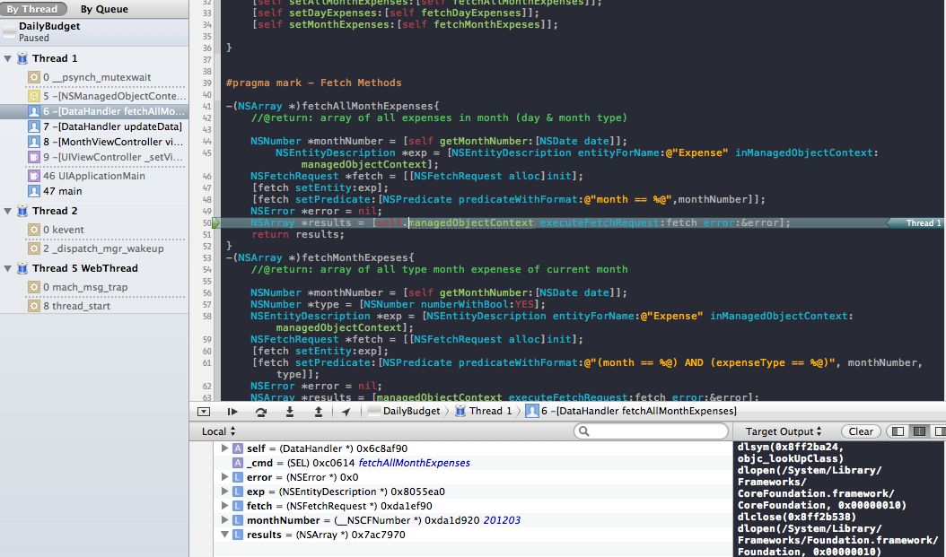Open Thread 1 in the debug jump bar

pos(483,411)
